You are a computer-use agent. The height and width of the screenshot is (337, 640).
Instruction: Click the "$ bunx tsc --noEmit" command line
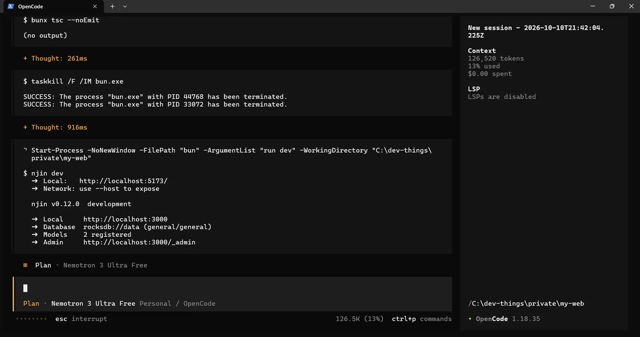click(61, 20)
